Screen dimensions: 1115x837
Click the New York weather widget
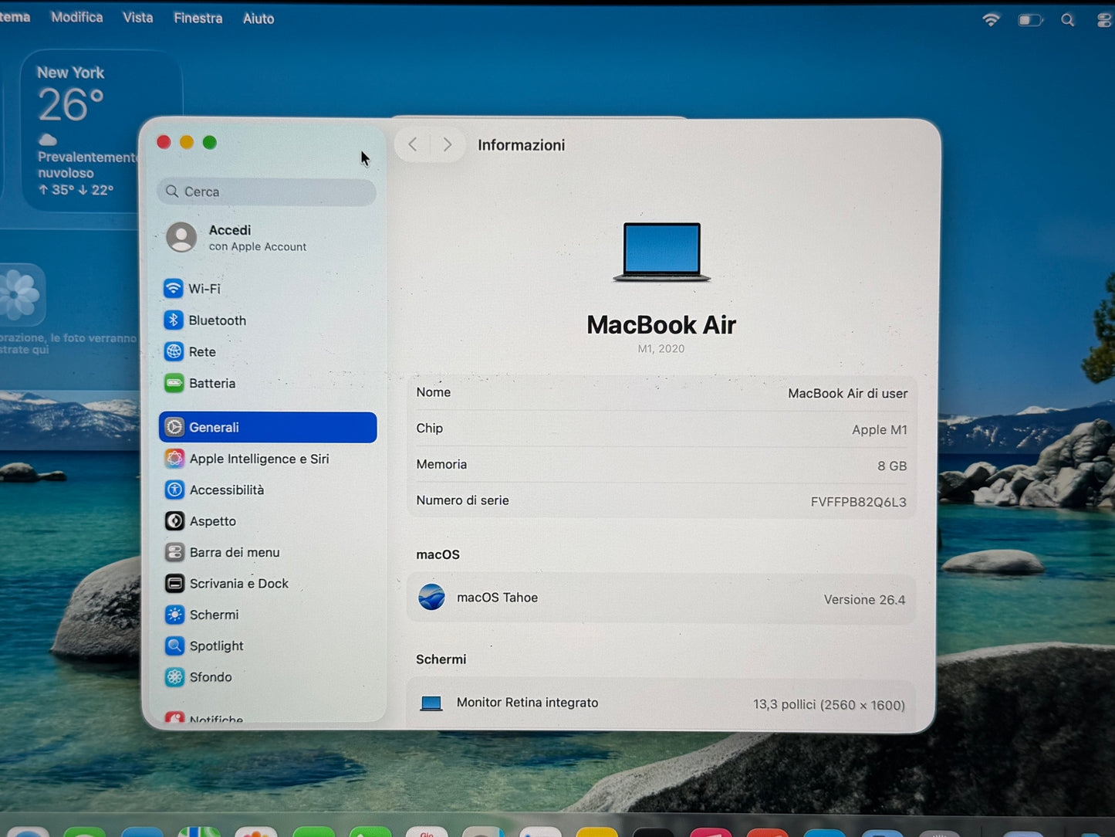coord(100,130)
